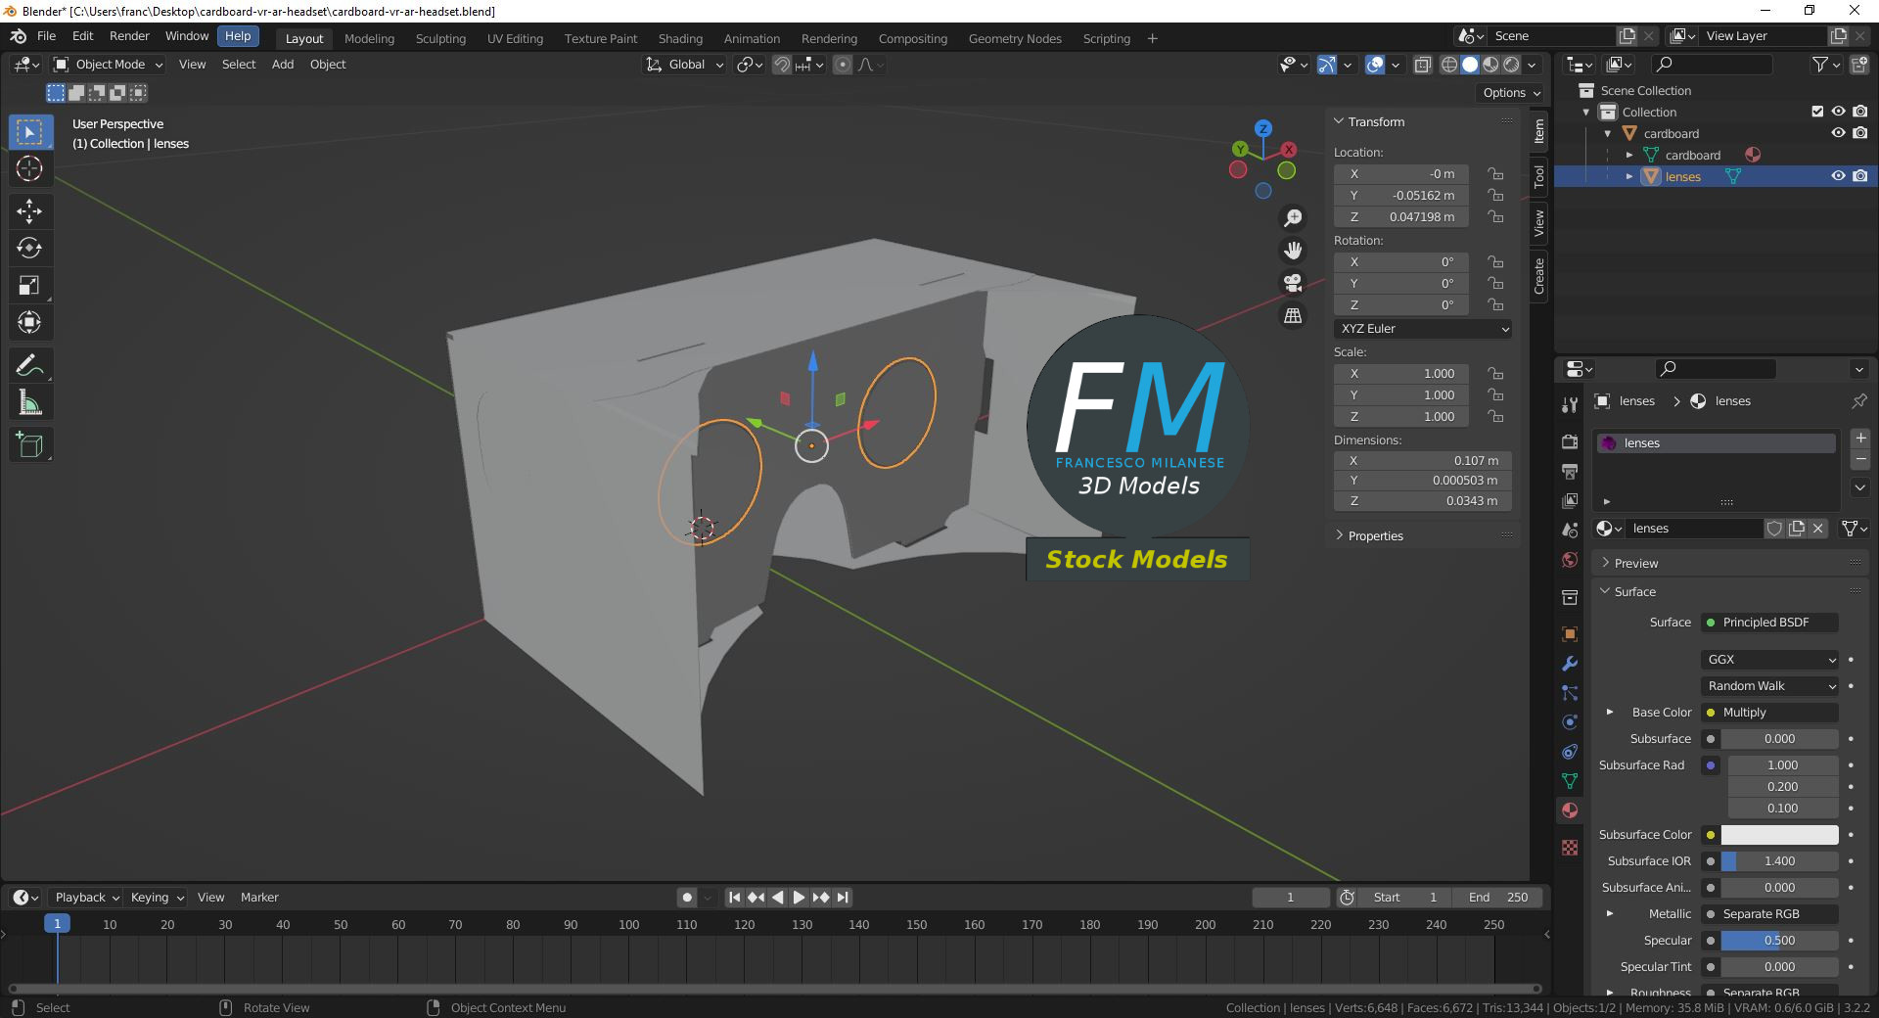Open the Object Mode dropdown
The image size is (1879, 1018).
click(108, 65)
